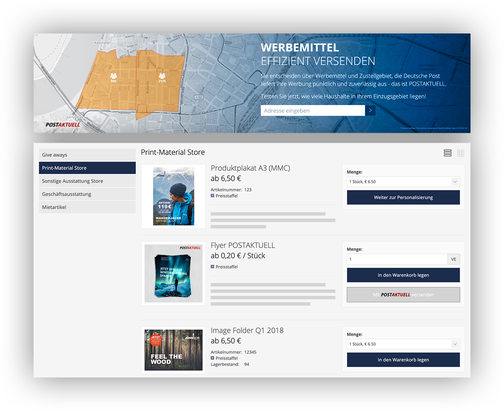This screenshot has width=504, height=411.
Task: Select Print-Material Store in sidebar
Action: click(x=87, y=168)
